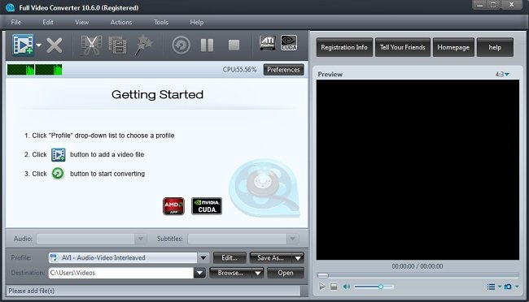The height and width of the screenshot is (302, 529).
Task: Open the Destination dropdown arrow
Action: [199, 273]
